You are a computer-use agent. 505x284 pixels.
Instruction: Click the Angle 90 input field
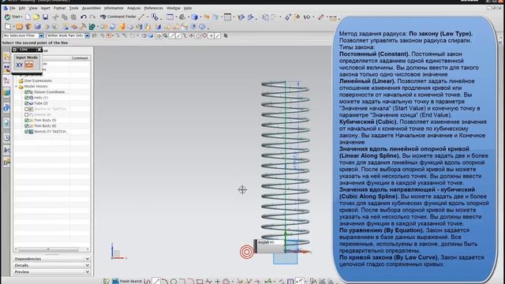tap(271, 242)
